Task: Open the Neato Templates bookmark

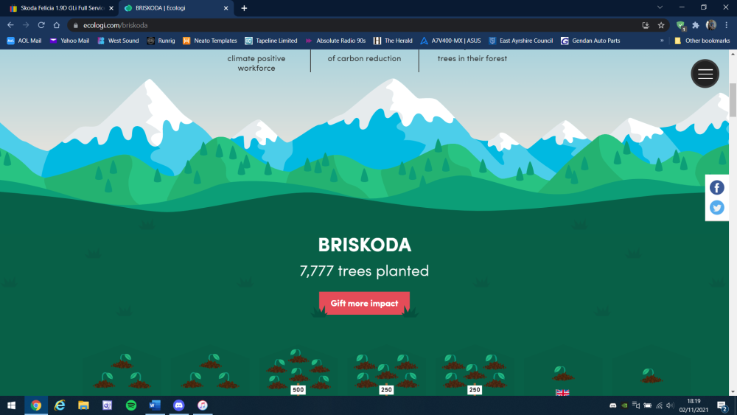Action: click(x=209, y=41)
